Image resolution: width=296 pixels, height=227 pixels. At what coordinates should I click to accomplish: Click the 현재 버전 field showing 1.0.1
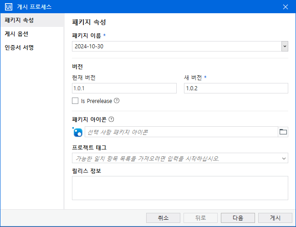[124, 88]
